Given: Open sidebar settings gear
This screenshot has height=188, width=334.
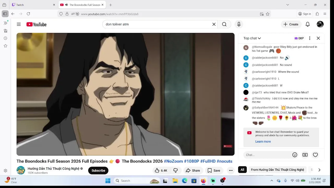Looking at the screenshot, I should click(x=5, y=171).
